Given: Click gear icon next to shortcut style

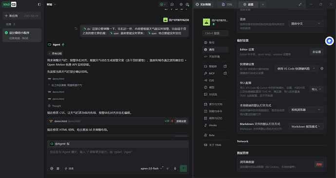Looking at the screenshot, I should 322,69.
